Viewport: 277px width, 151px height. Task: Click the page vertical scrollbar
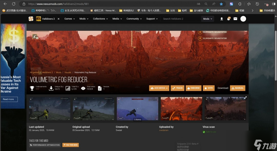click(x=276, y=55)
